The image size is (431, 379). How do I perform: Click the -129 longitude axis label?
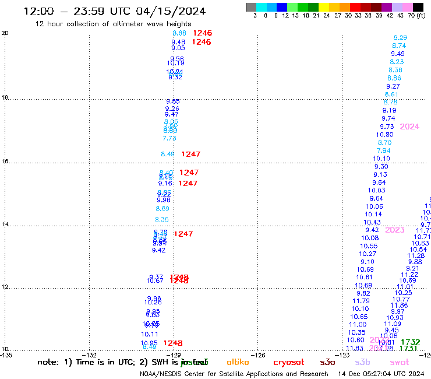[174, 355]
